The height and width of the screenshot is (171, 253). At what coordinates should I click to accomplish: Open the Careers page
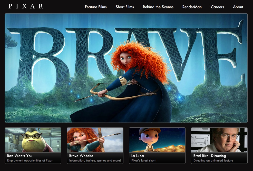[x=217, y=7]
